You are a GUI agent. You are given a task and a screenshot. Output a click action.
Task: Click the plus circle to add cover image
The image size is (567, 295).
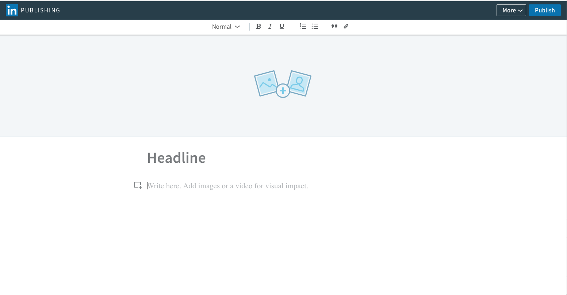[x=283, y=91]
